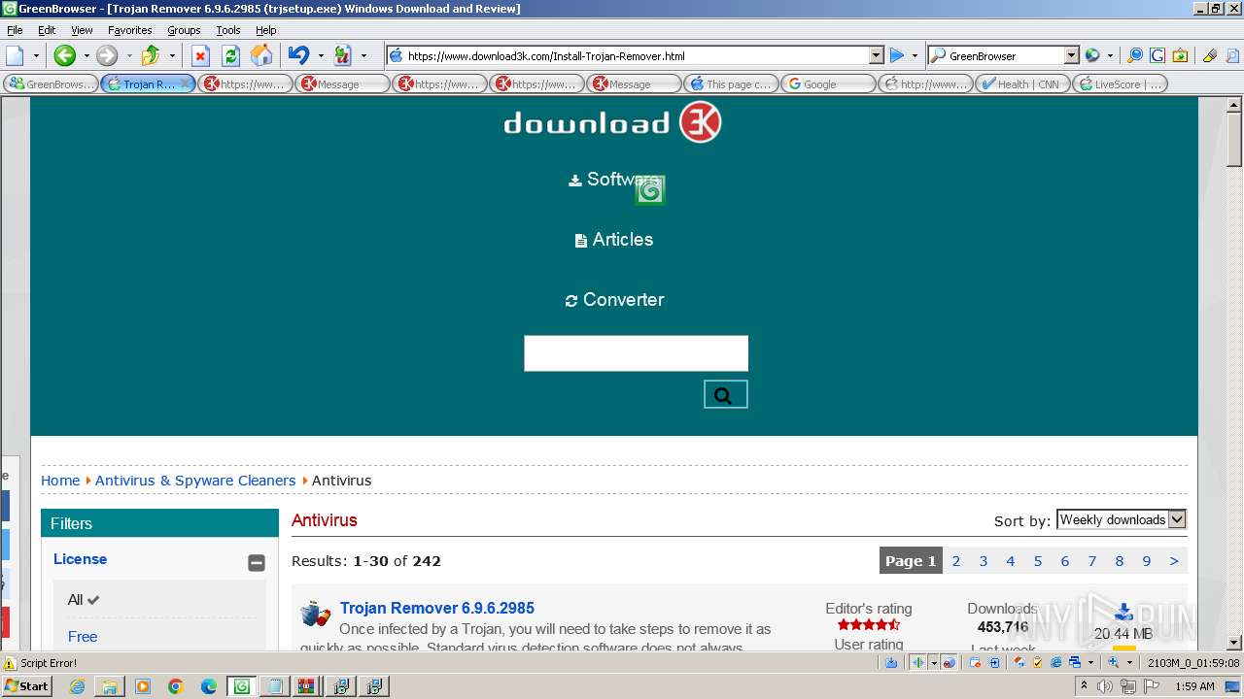Open the go-up folder dropdown arrow
This screenshot has height=699, width=1244.
[x=171, y=55]
